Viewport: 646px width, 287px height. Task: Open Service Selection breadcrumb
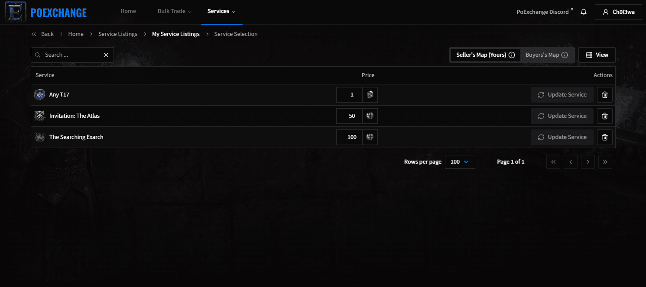point(236,34)
